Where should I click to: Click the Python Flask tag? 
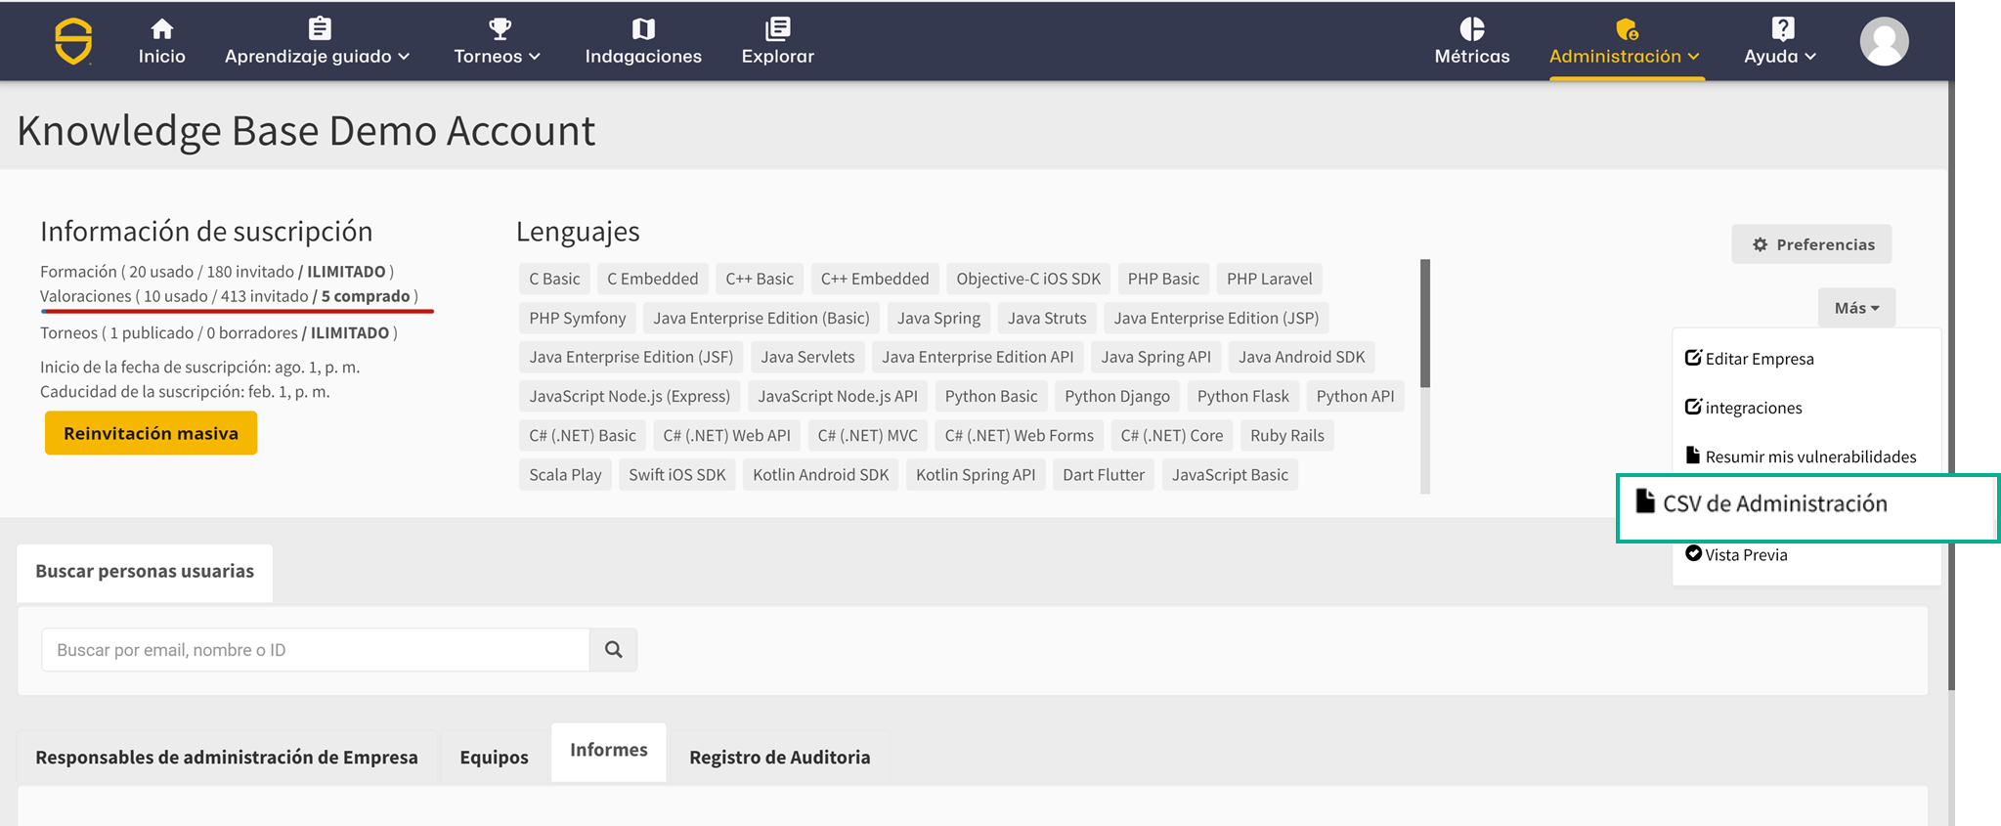click(1242, 396)
